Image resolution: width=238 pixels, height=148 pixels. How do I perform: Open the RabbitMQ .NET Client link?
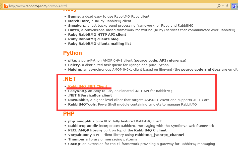[x=88, y=86]
